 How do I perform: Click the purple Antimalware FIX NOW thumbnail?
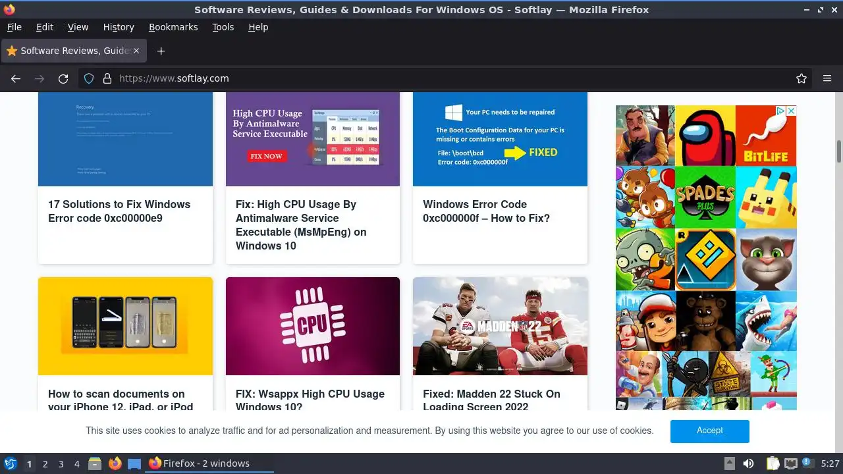coord(313,139)
